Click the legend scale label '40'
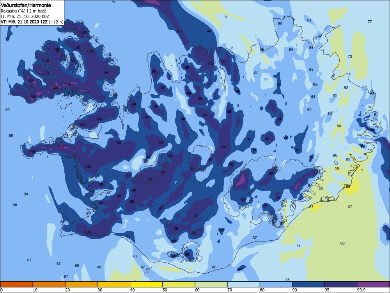Image resolution: width=390 pixels, height=293 pixels. coord(132,290)
